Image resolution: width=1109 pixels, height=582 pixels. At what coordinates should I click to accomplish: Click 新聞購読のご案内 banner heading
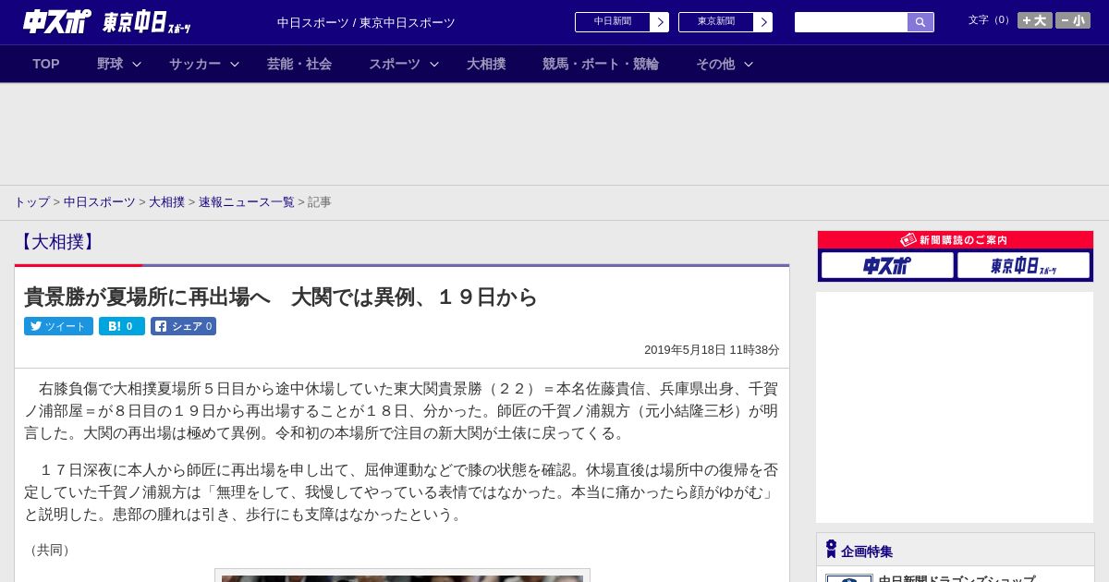(x=956, y=240)
